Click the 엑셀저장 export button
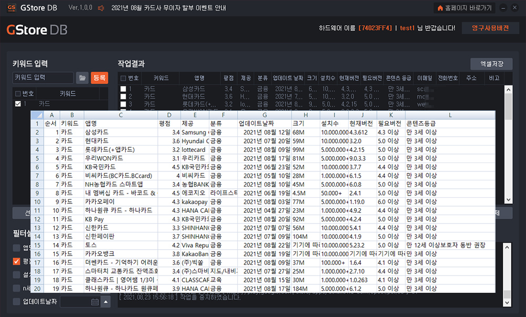The height and width of the screenshot is (317, 526). tap(491, 64)
